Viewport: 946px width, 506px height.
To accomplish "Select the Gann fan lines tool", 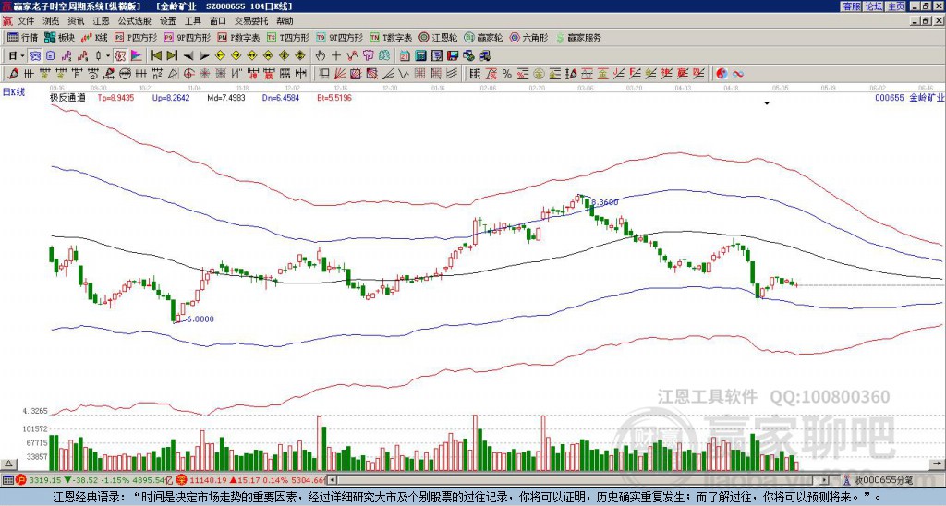I will (x=340, y=74).
